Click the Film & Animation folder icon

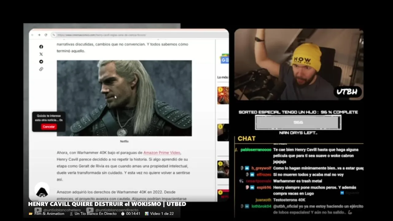pyautogui.click(x=30, y=214)
